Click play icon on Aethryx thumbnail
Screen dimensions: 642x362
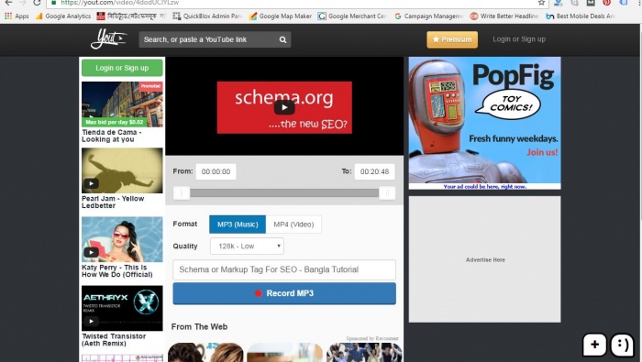[x=92, y=321]
